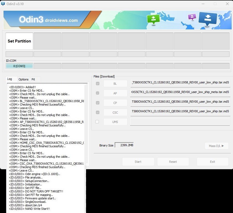
Task: Click the large blue download banner icon
Action: [208, 19]
